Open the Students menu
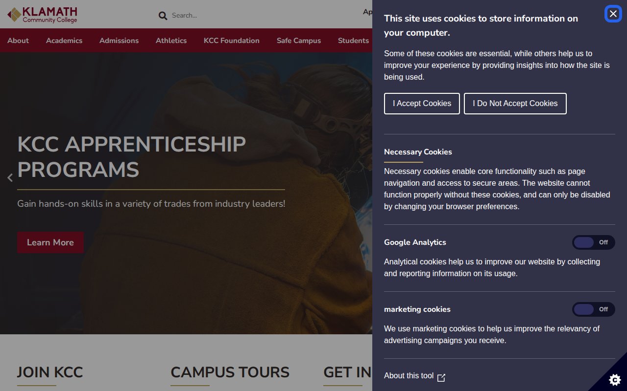The height and width of the screenshot is (391, 627). pos(353,41)
